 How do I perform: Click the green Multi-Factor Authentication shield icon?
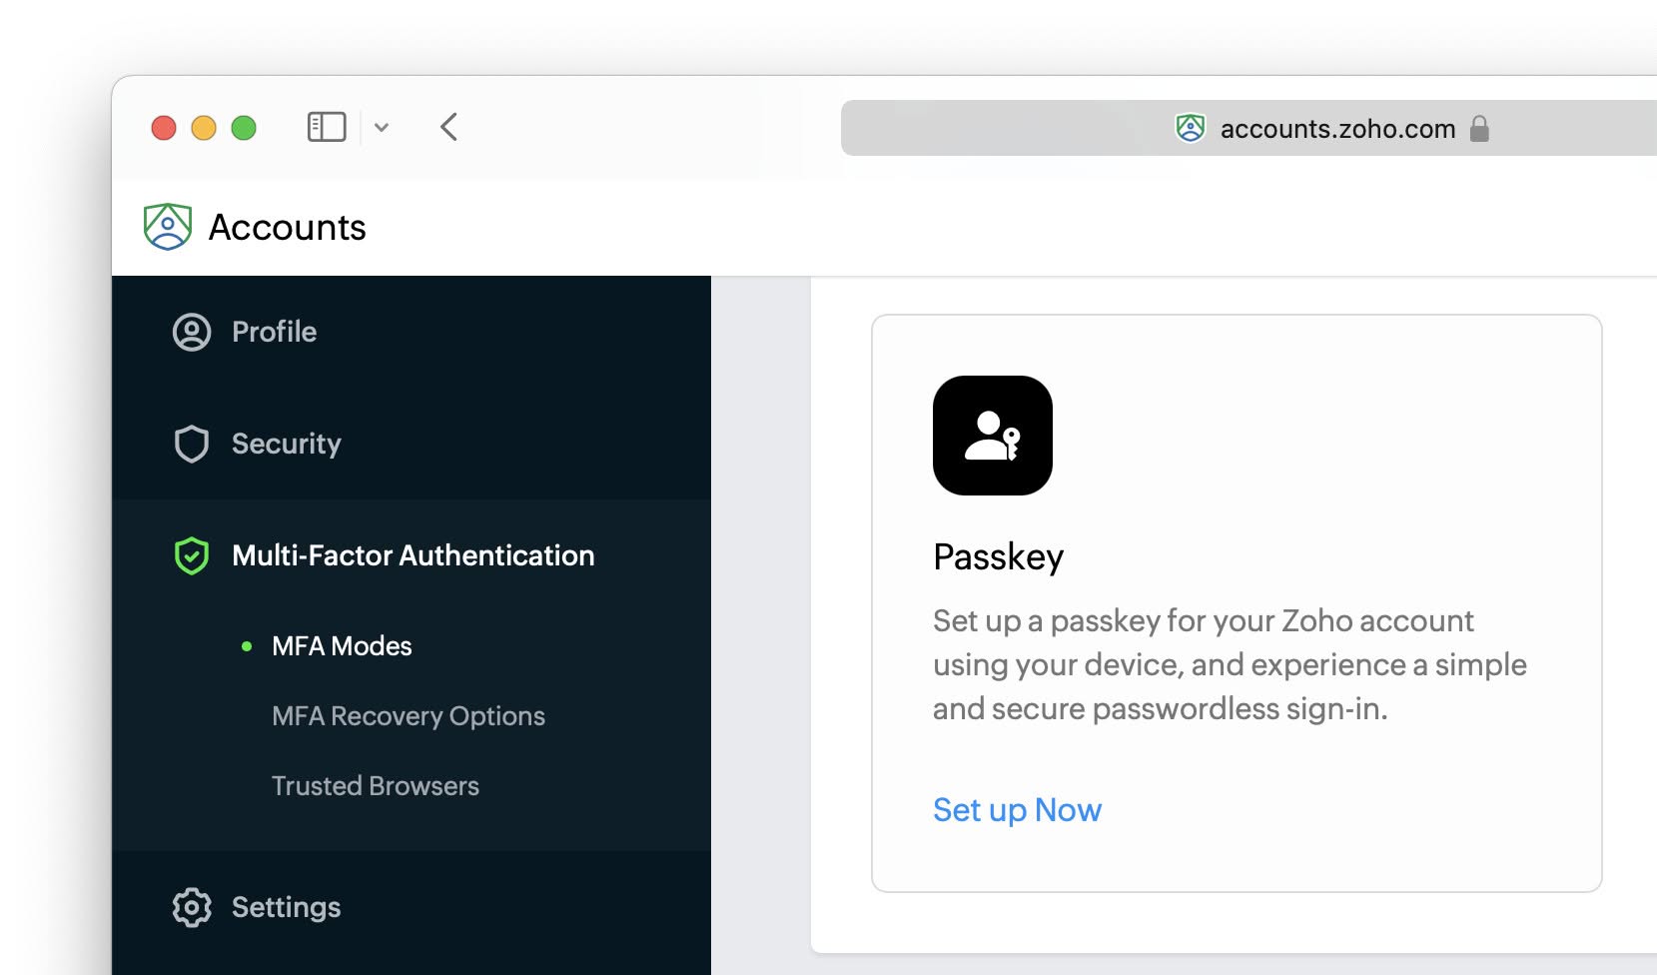coord(192,555)
